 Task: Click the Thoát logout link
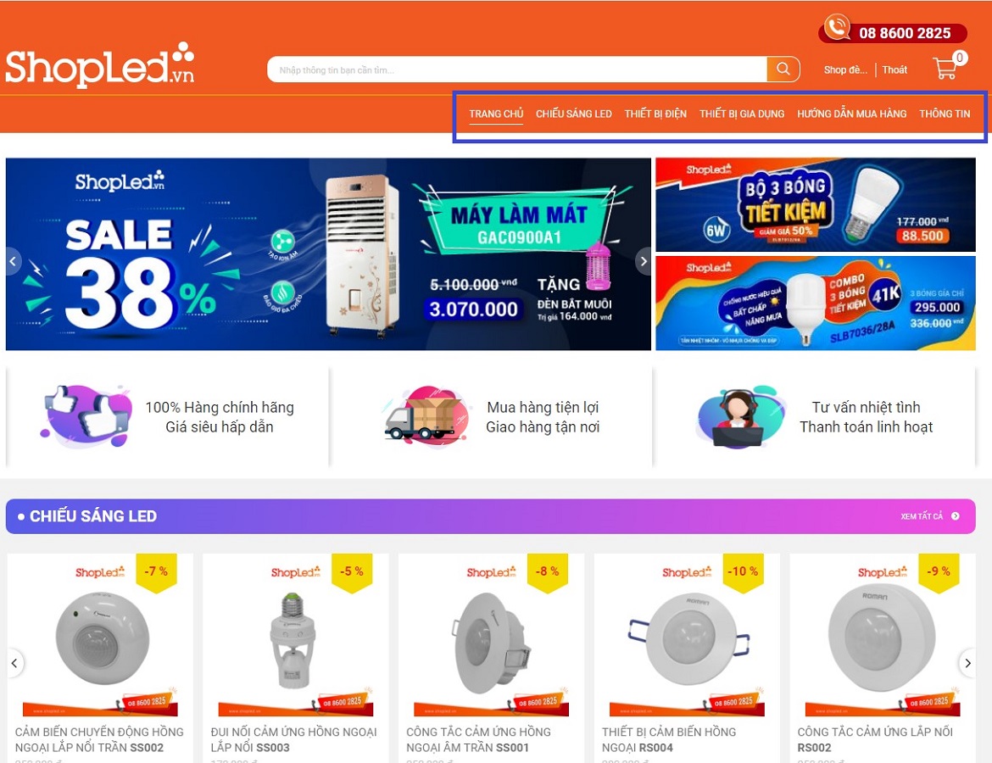tap(894, 70)
